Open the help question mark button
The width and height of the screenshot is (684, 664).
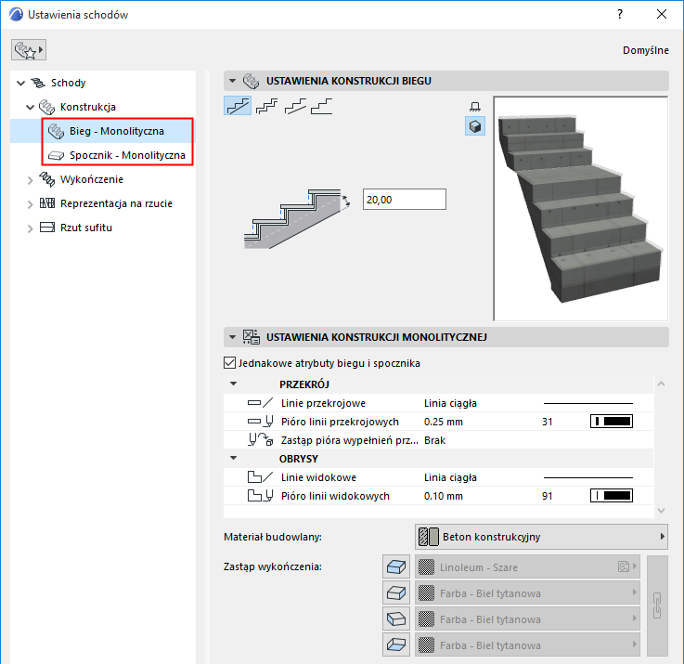[x=620, y=15]
